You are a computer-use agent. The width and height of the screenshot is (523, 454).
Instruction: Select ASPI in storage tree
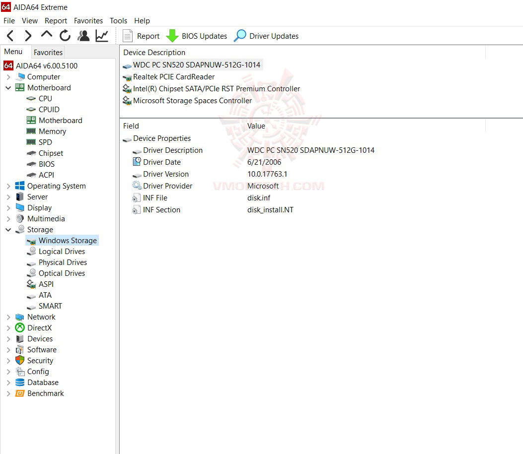point(46,284)
